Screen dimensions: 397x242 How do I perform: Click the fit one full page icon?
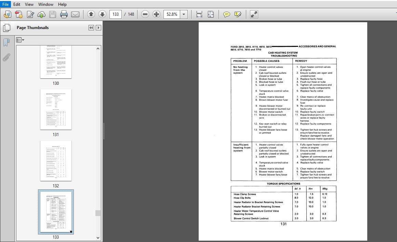coord(211,14)
